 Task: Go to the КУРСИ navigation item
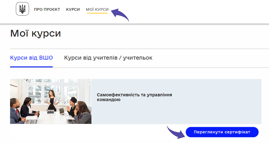[x=73, y=10]
